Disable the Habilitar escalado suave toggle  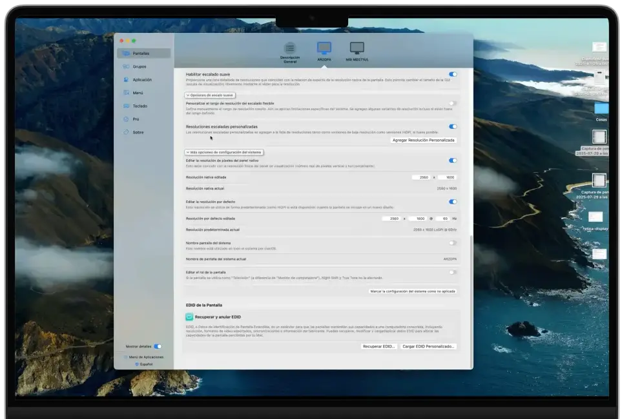click(453, 75)
